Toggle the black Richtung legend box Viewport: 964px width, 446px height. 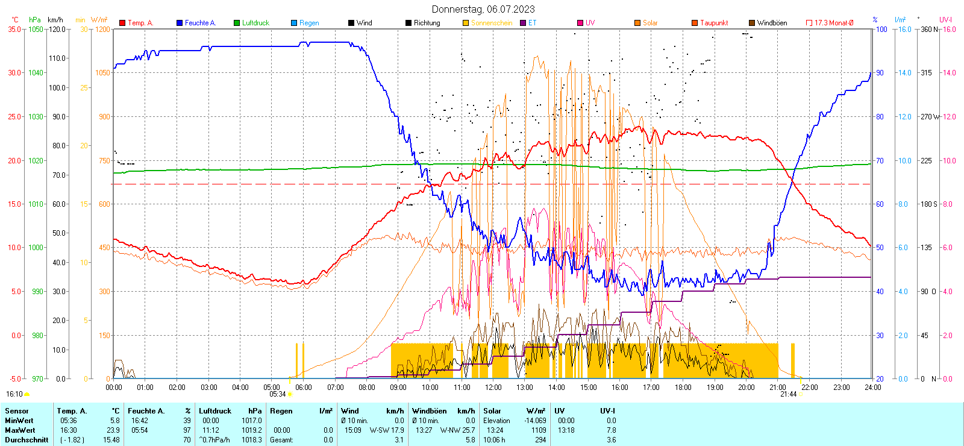tap(408, 23)
